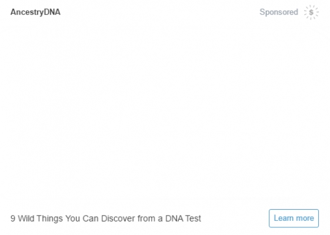Viewport: 330px width, 235px height.
Task: Select the AncestryDNA header text
Action: 35,12
